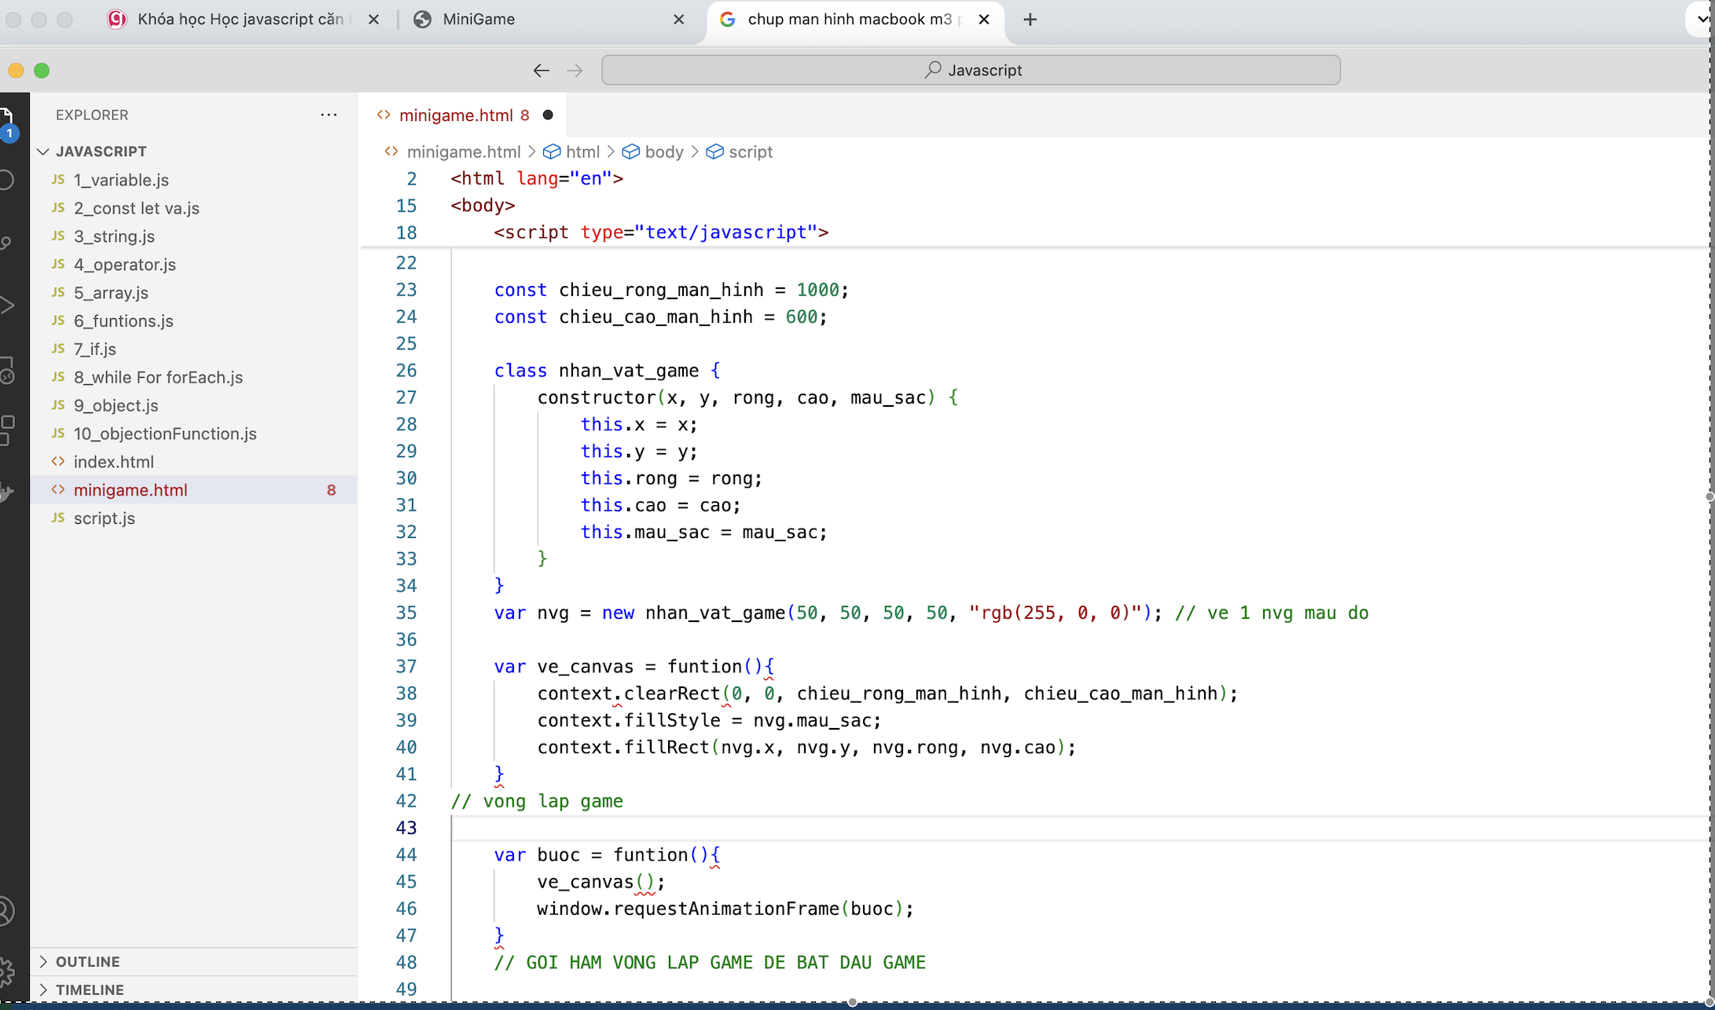Open the Remote Explorer activity bar icon
This screenshot has height=1010, width=1715.
point(6,369)
